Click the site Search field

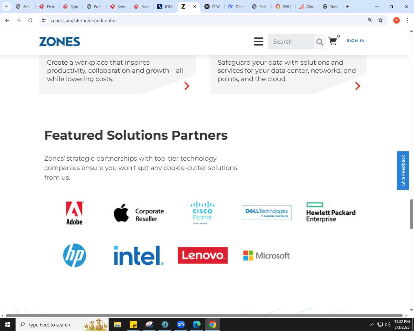point(291,42)
